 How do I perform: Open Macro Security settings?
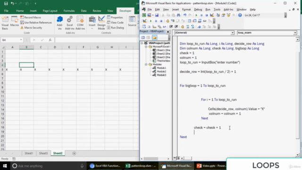coord(31,27)
